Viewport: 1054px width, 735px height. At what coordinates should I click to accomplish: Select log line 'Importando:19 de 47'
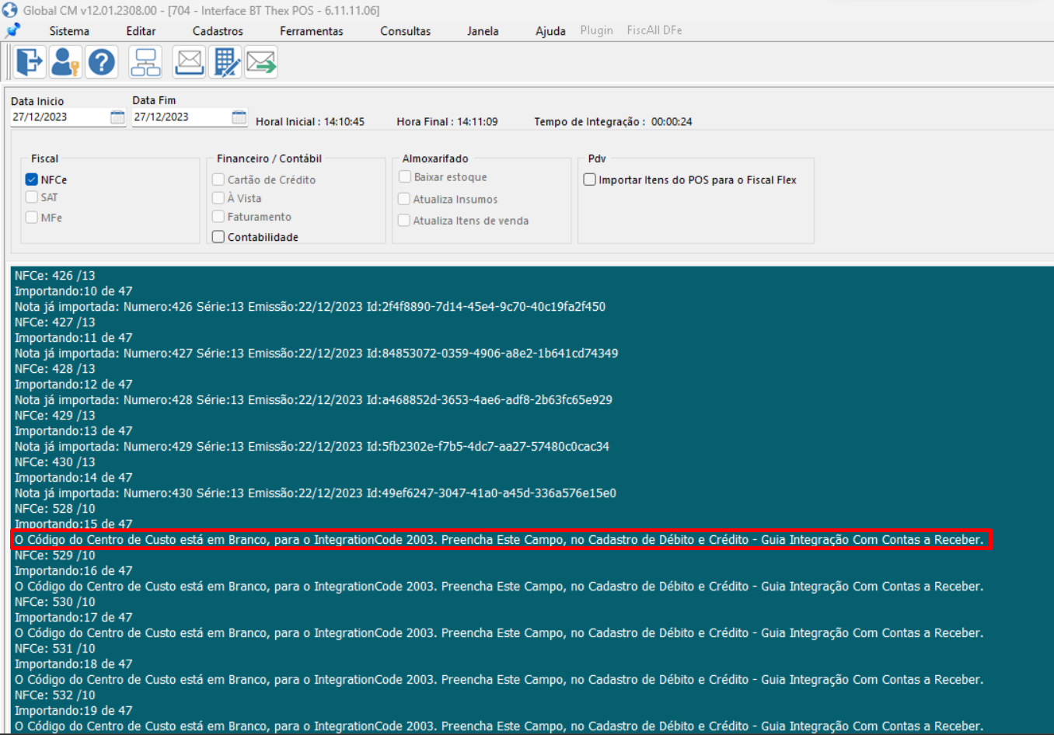tap(74, 711)
